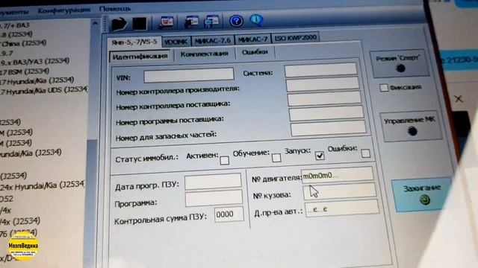Click the VIN input field
The image size is (478, 268).
pos(189,75)
